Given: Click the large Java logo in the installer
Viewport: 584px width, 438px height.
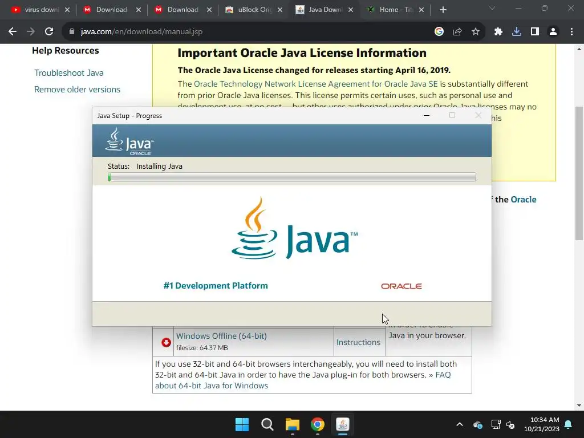Looking at the screenshot, I should (x=294, y=228).
